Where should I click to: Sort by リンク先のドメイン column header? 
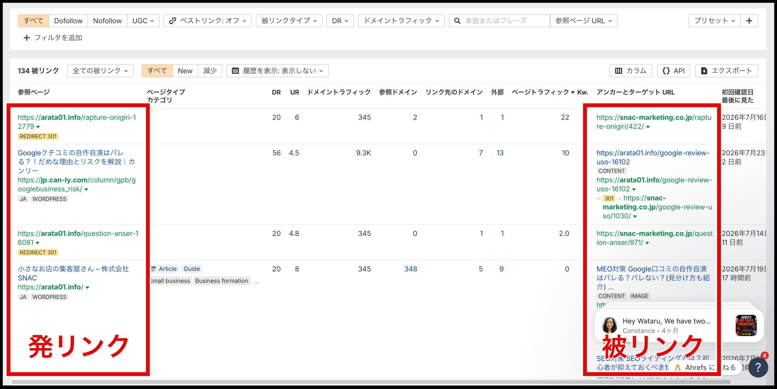point(454,92)
